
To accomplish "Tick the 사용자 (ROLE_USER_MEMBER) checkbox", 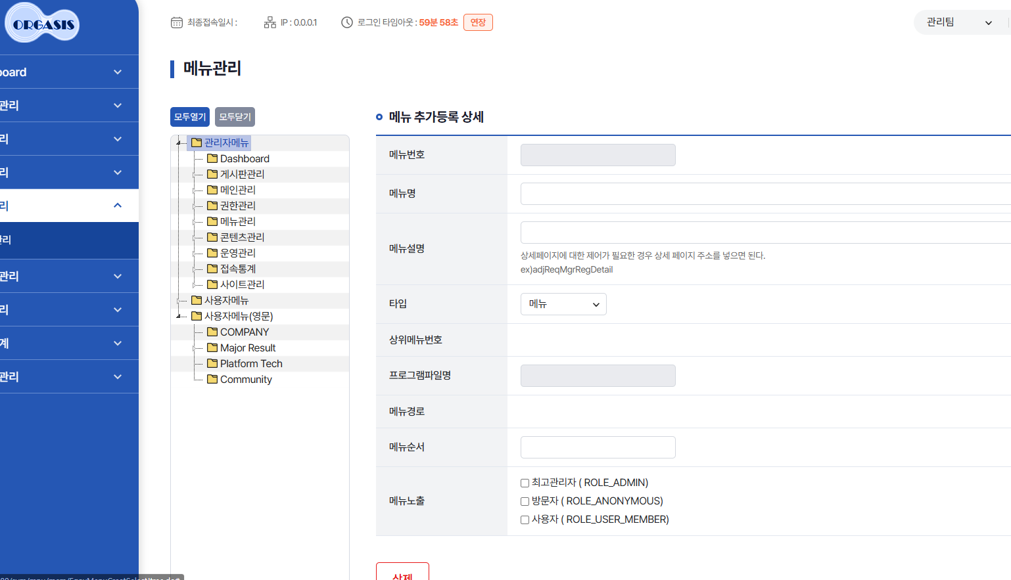I will [x=525, y=520].
